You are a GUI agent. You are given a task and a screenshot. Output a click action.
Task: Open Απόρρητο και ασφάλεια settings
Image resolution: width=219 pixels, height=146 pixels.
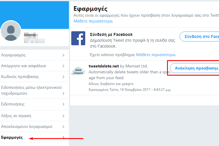point(34,66)
